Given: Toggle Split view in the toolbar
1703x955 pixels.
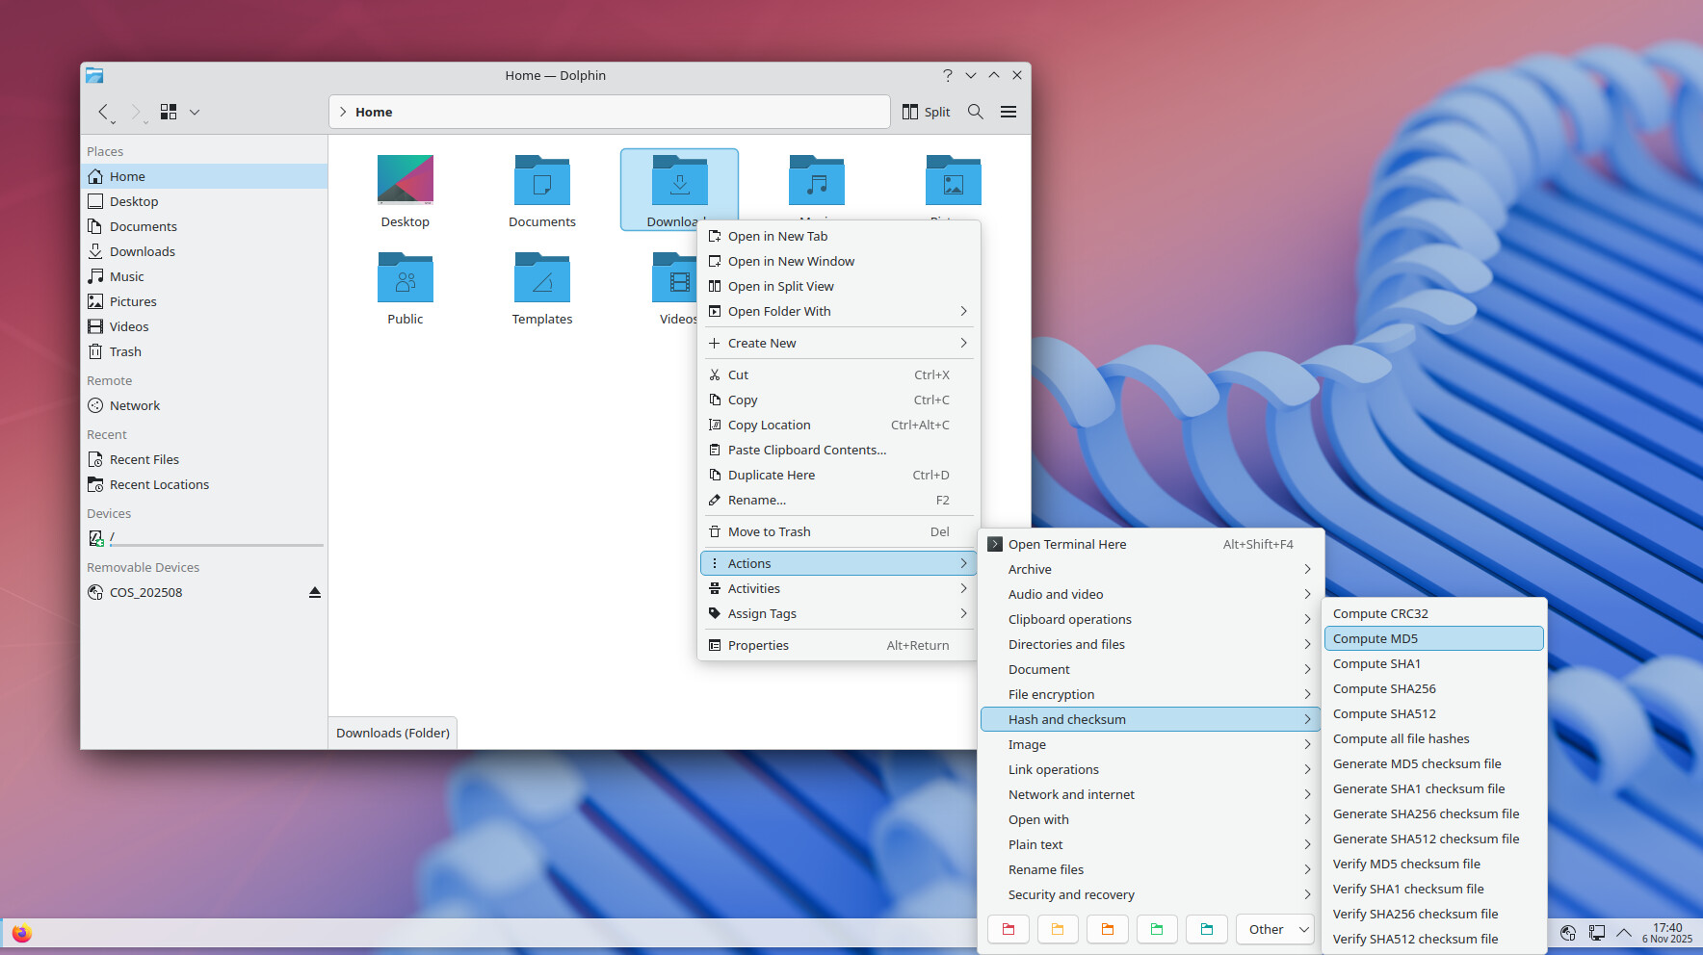Looking at the screenshot, I should click(926, 112).
